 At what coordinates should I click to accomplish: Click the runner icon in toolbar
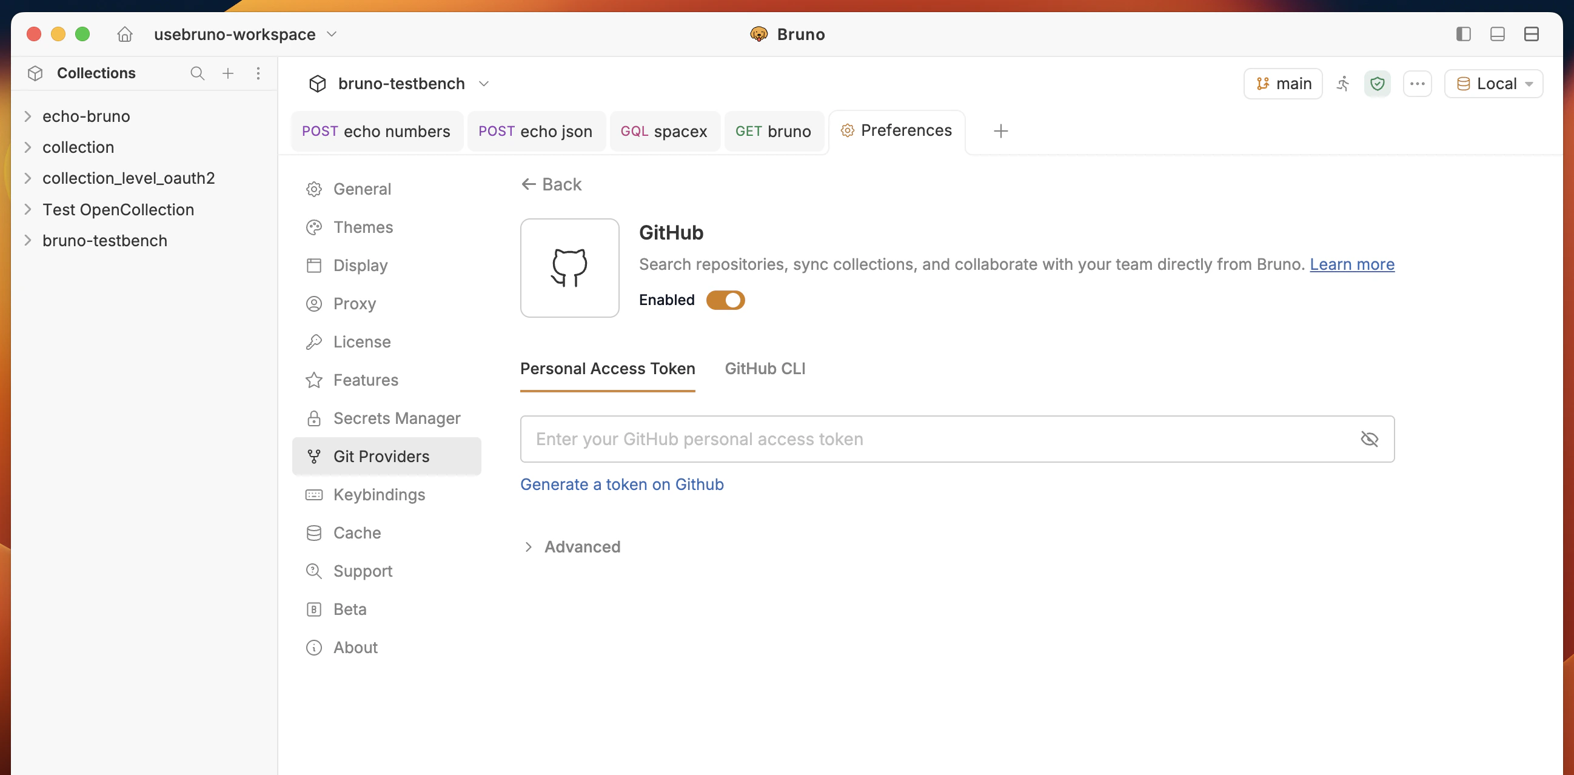click(x=1343, y=84)
